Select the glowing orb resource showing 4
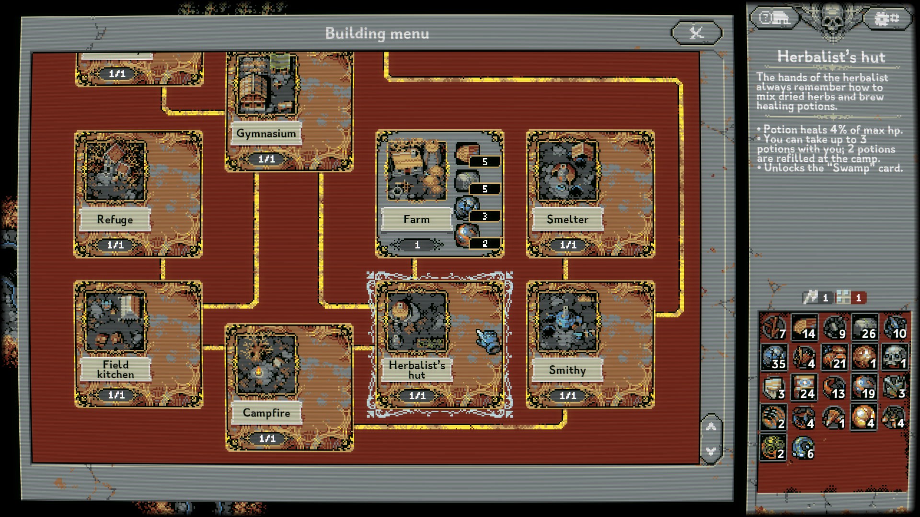This screenshot has height=517, width=920. (864, 417)
